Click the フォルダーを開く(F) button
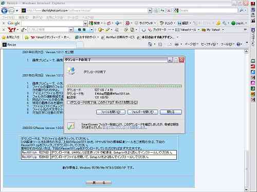Image resolution: width=257 pixels, height=192 pixels. 142,112
